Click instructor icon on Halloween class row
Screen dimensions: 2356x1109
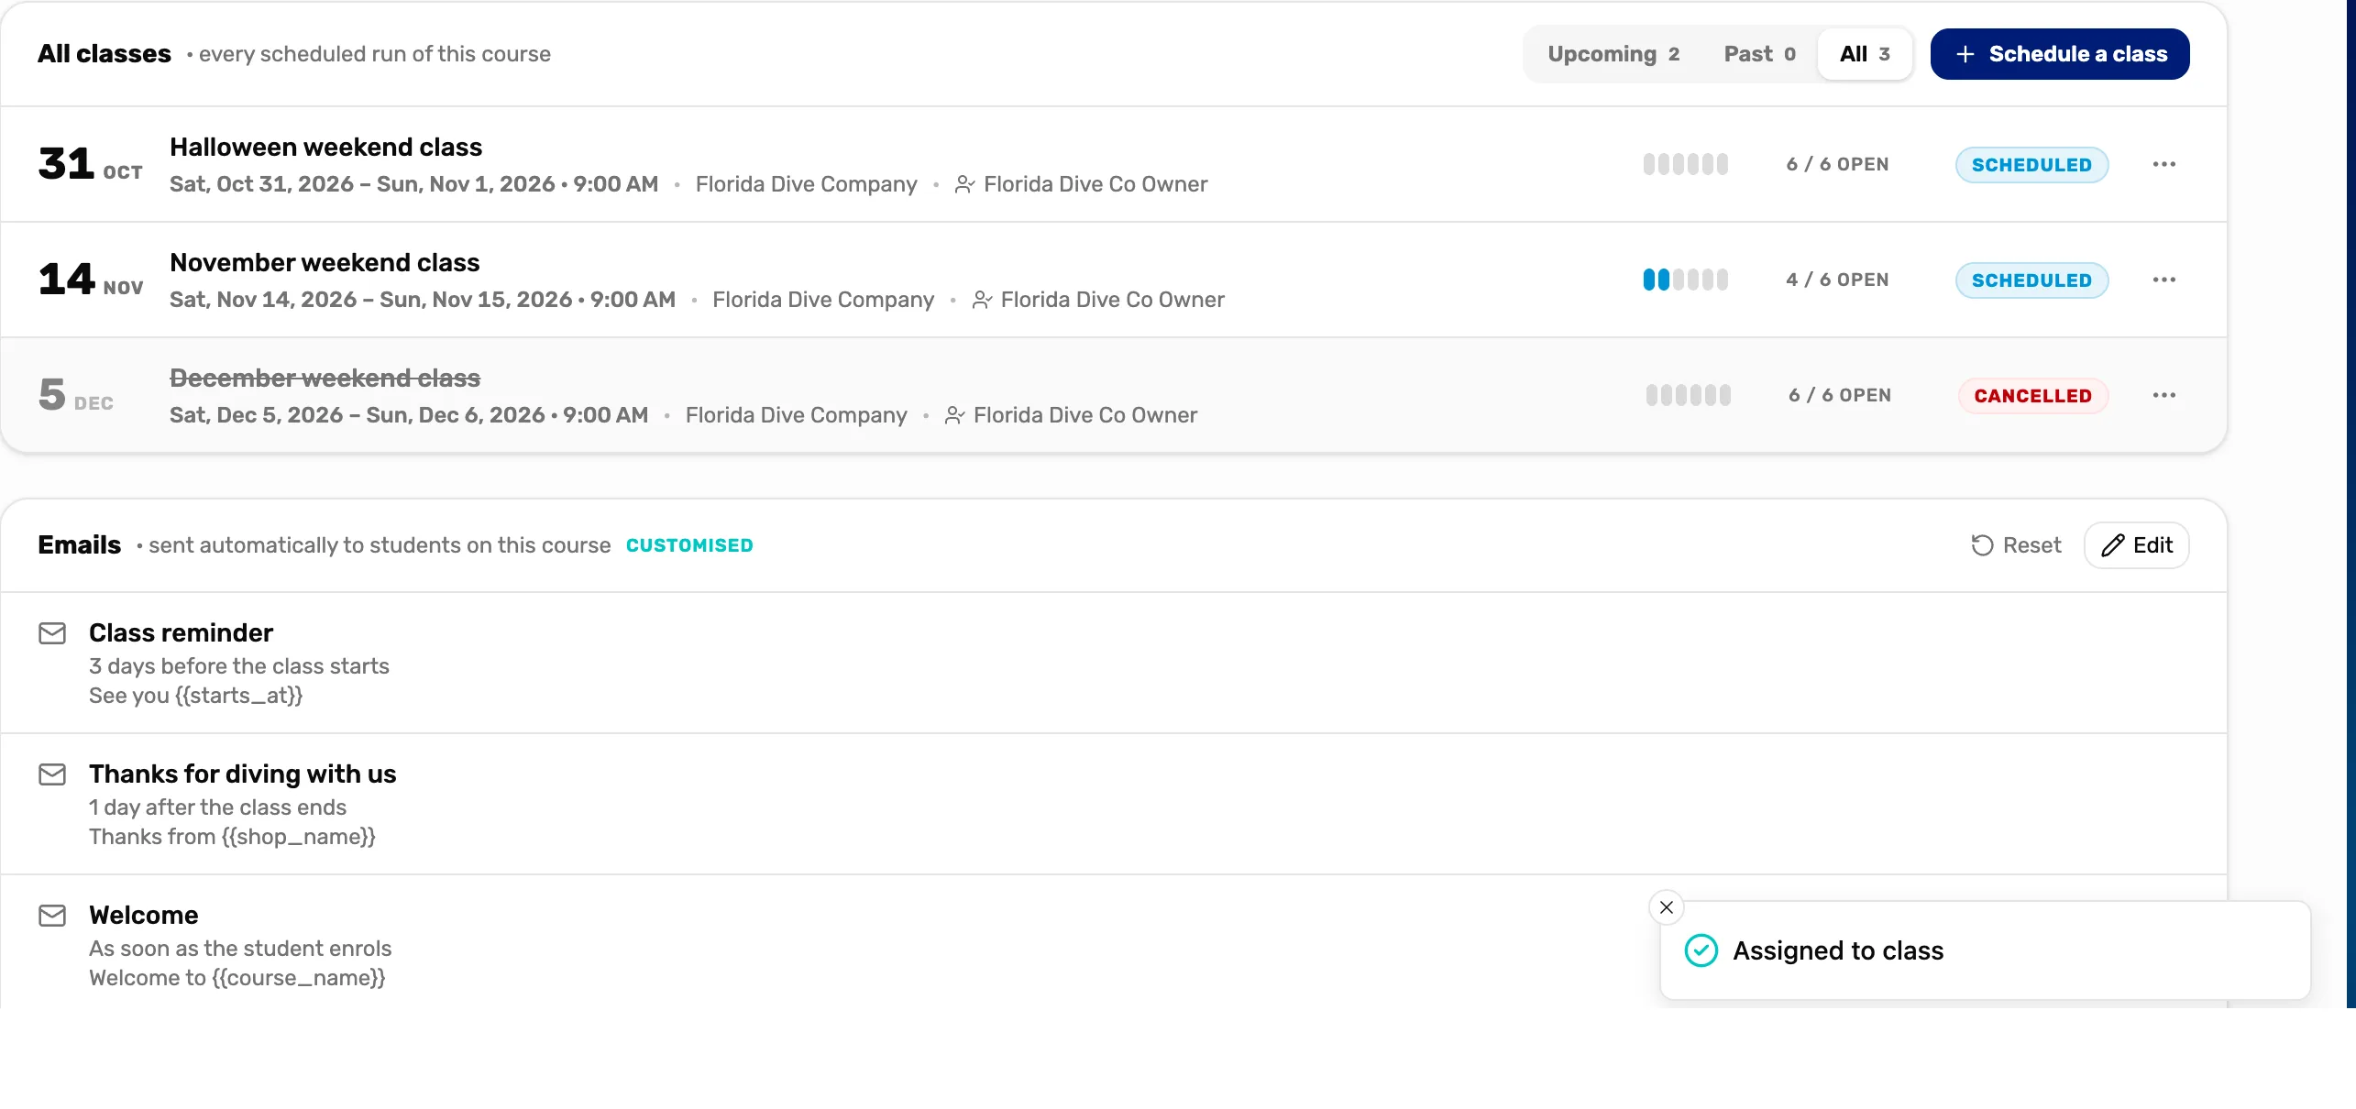tap(964, 184)
